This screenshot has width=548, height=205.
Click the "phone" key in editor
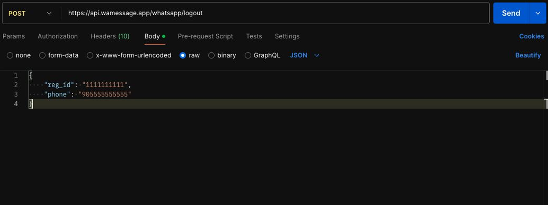click(57, 94)
